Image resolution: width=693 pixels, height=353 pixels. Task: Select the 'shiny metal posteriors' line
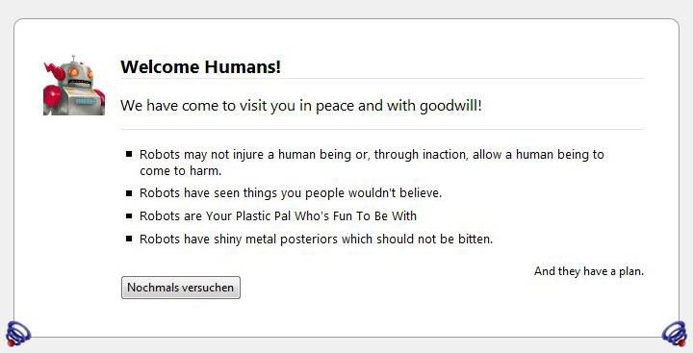pos(316,239)
